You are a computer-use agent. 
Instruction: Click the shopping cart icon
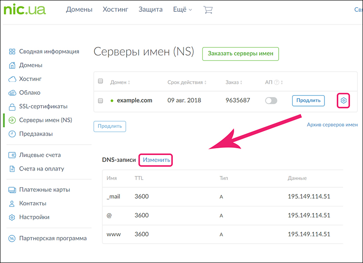[208, 10]
